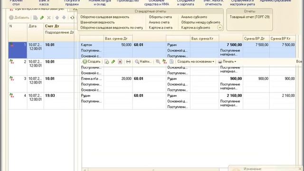Click the Дт/Кт postings icon in the lower toolbar
The width and height of the screenshot is (304, 171).
[x=165, y=62]
